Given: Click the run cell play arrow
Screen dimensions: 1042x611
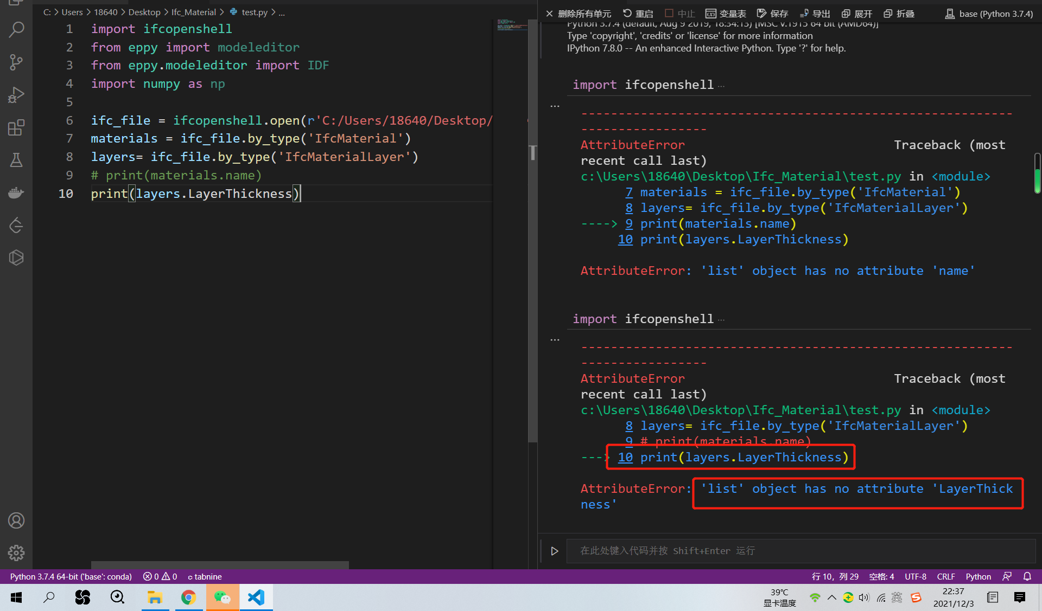Looking at the screenshot, I should 554,551.
